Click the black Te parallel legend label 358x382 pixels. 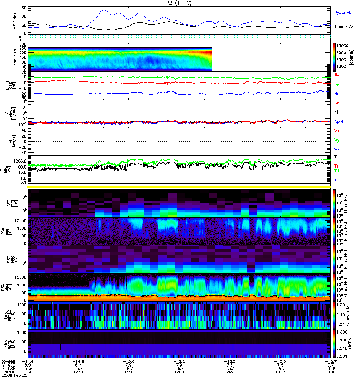[x=337, y=157]
